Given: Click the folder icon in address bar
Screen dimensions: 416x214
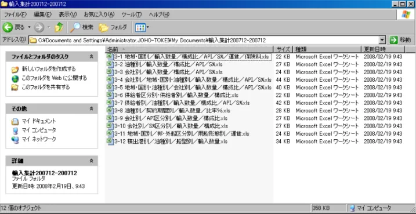Looking at the screenshot, I should [x=33, y=41].
